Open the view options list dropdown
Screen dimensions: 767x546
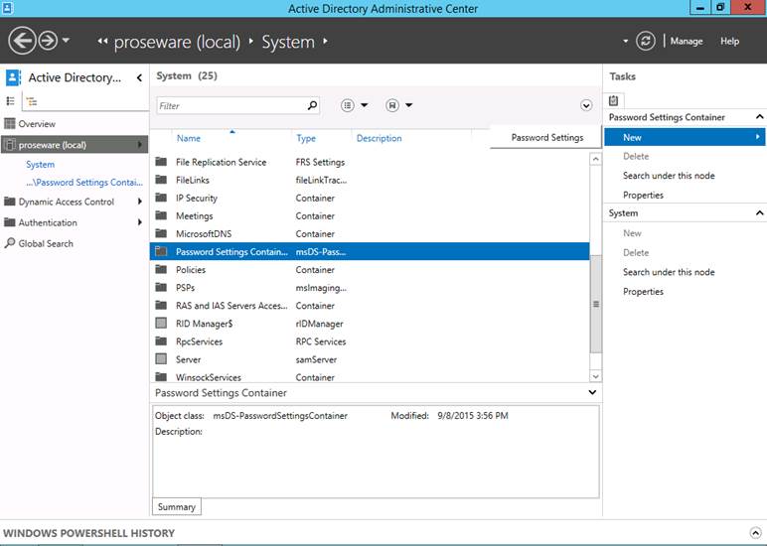355,105
